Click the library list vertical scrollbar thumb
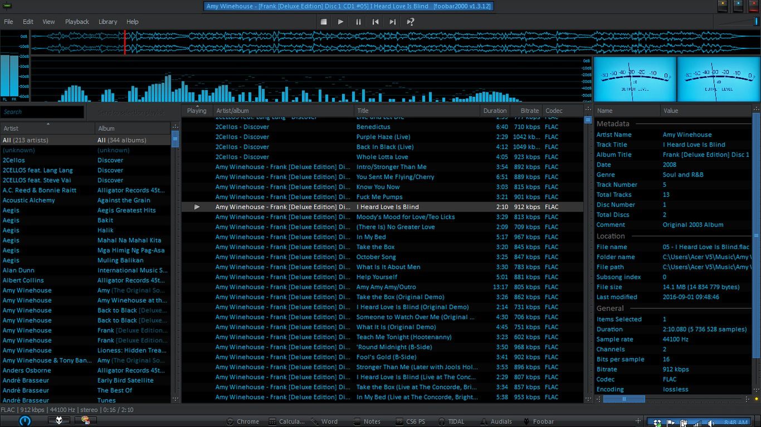Screen dimensions: 761x427 [x=175, y=140]
